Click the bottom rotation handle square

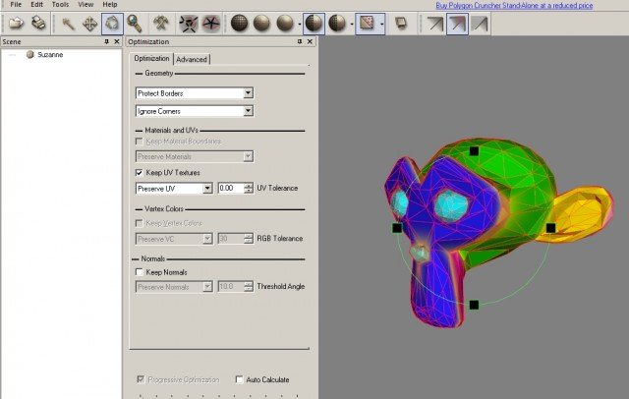pos(474,305)
